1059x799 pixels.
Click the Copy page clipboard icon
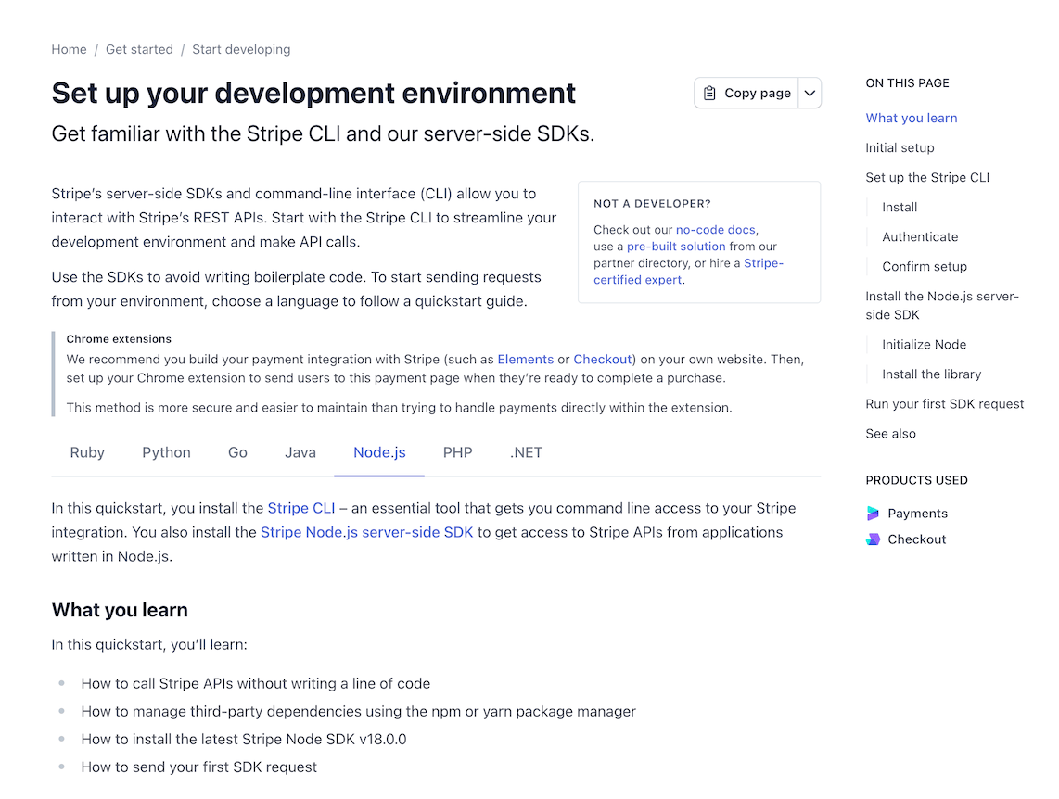point(710,93)
